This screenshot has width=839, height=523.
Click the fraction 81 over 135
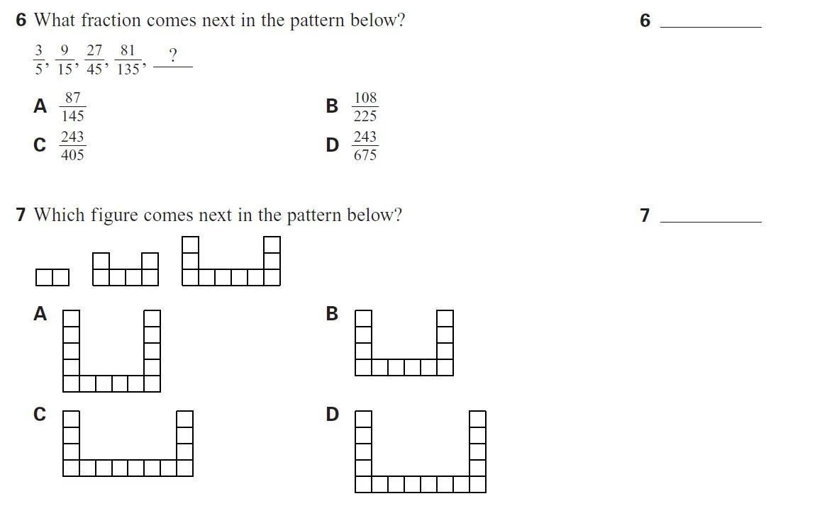point(128,60)
